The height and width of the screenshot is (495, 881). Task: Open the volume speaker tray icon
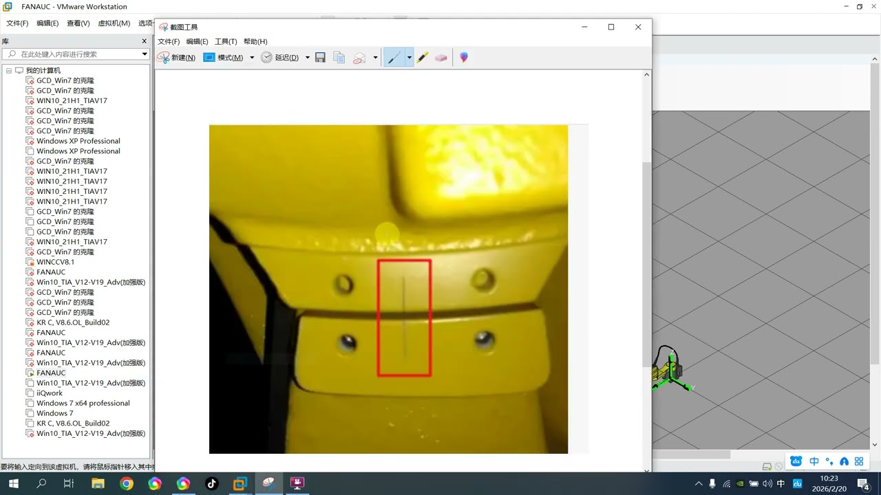766,483
